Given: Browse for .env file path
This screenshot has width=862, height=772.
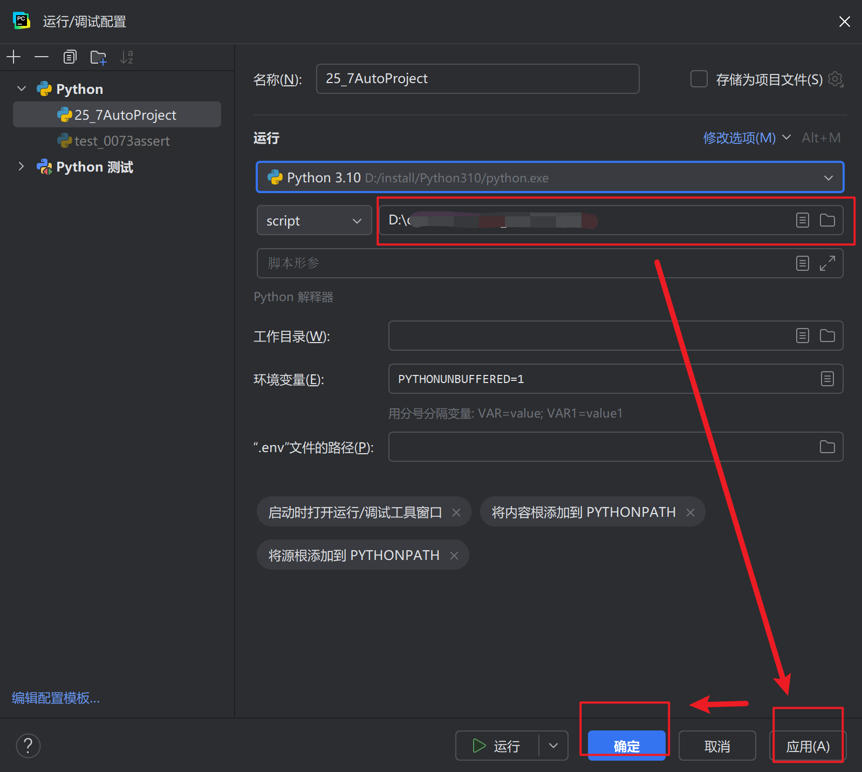Looking at the screenshot, I should 827,447.
